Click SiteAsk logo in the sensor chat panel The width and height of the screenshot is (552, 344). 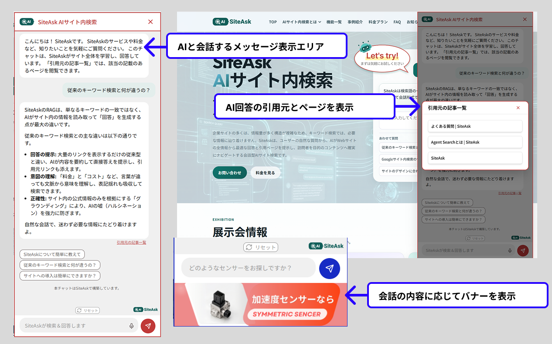click(326, 246)
